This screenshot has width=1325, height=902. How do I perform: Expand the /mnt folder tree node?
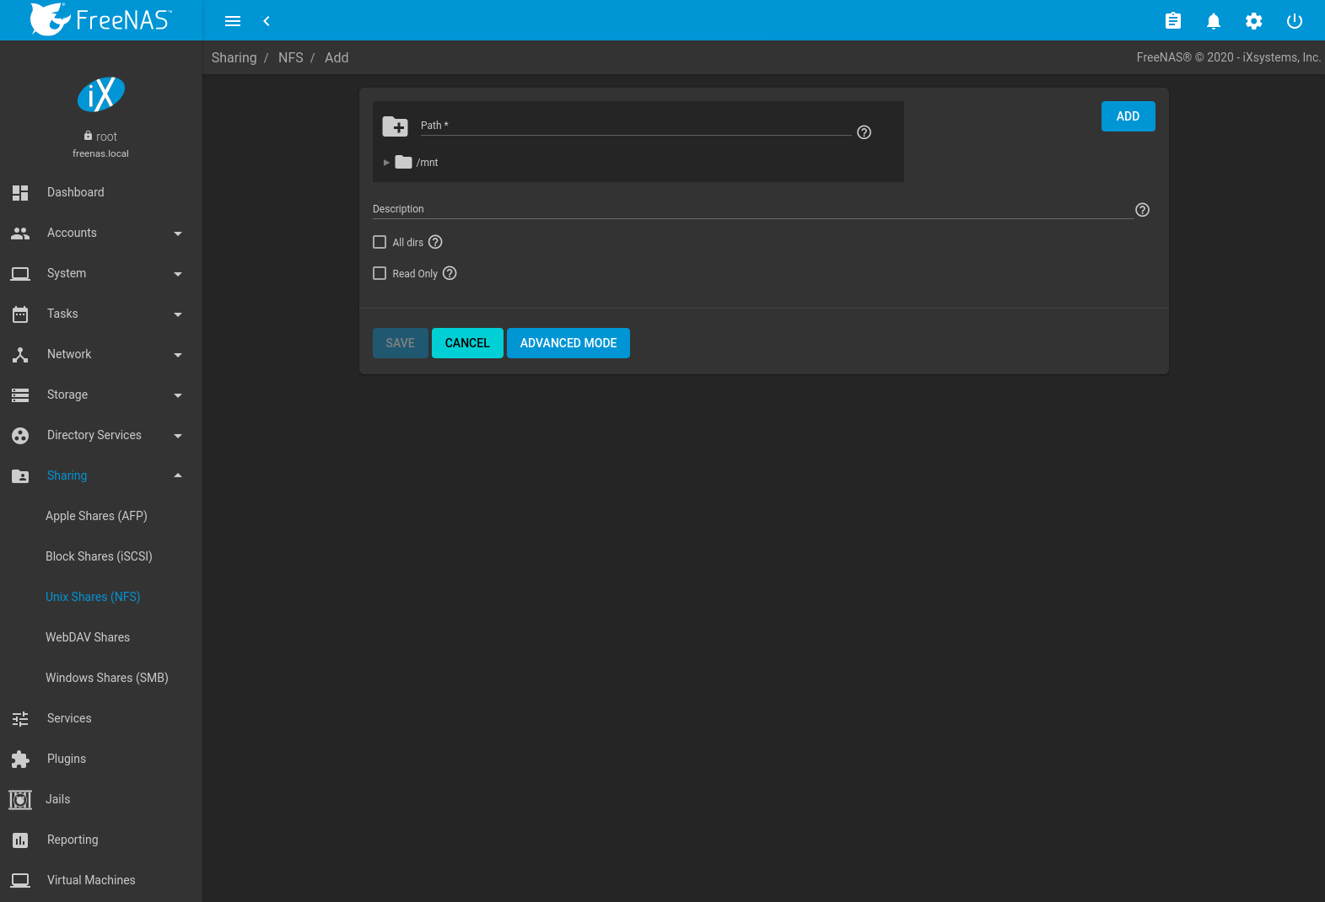click(386, 163)
